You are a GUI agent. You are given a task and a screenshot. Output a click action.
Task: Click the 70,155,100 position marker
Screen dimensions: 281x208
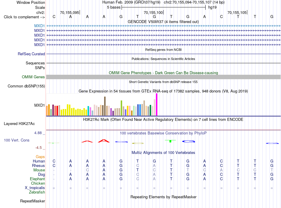point(154,12)
